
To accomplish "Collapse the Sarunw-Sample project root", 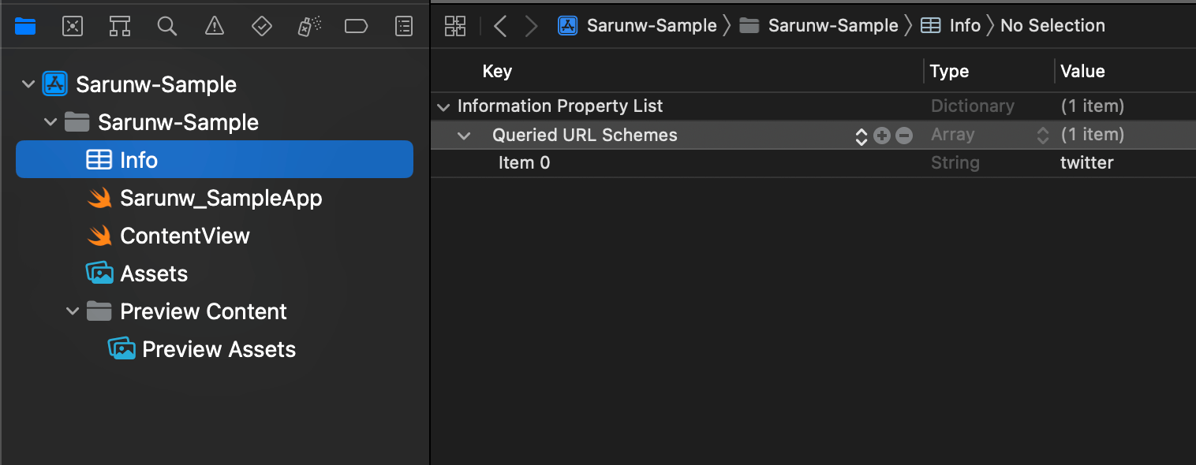I will (x=28, y=84).
